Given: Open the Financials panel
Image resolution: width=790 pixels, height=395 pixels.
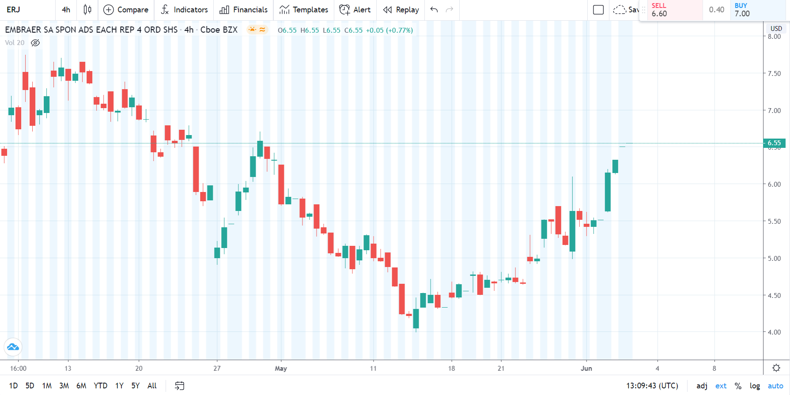Looking at the screenshot, I should [243, 10].
